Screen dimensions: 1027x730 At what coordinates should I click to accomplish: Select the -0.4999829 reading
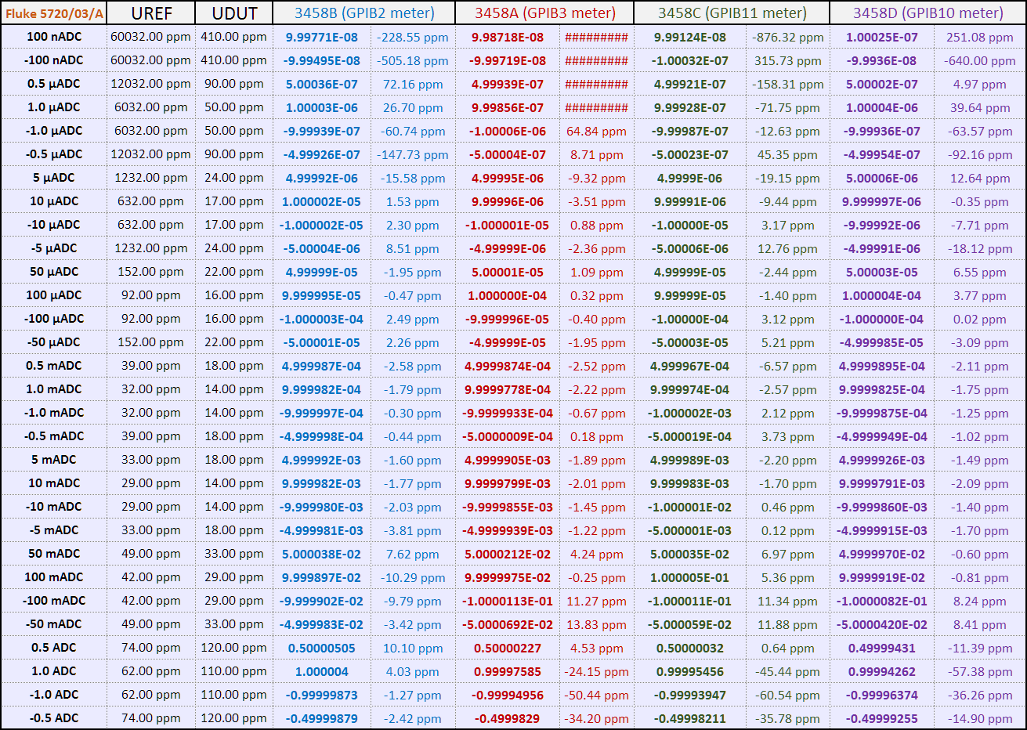(x=508, y=718)
